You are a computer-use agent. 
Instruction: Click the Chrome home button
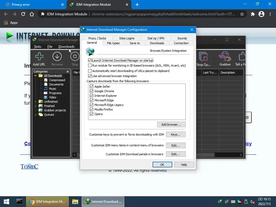click(32, 14)
